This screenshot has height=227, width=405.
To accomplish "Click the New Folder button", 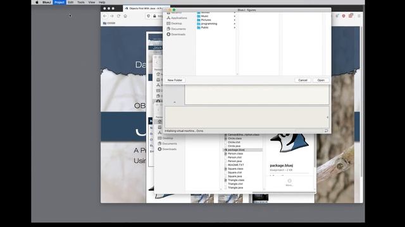I will (175, 80).
